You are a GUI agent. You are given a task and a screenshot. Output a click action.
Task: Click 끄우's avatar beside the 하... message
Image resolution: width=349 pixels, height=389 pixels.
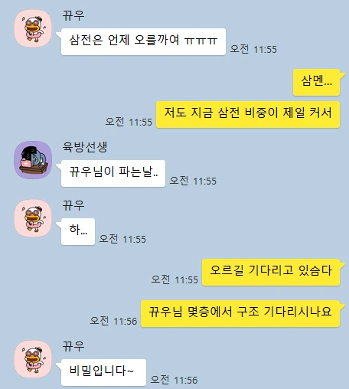tap(33, 218)
